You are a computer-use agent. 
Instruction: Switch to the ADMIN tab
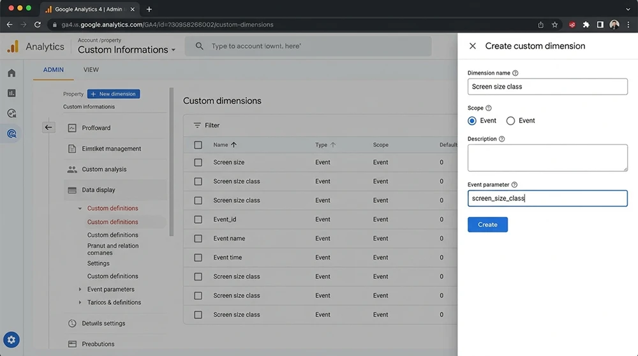click(54, 70)
